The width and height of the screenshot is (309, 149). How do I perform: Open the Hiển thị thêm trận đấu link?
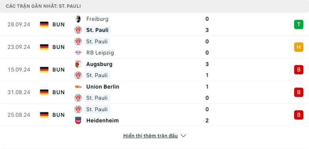[x=150, y=136]
